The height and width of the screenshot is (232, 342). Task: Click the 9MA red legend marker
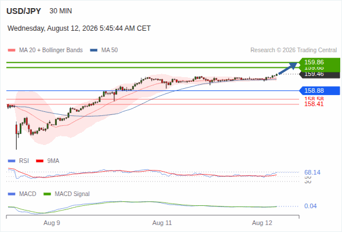tap(39, 161)
